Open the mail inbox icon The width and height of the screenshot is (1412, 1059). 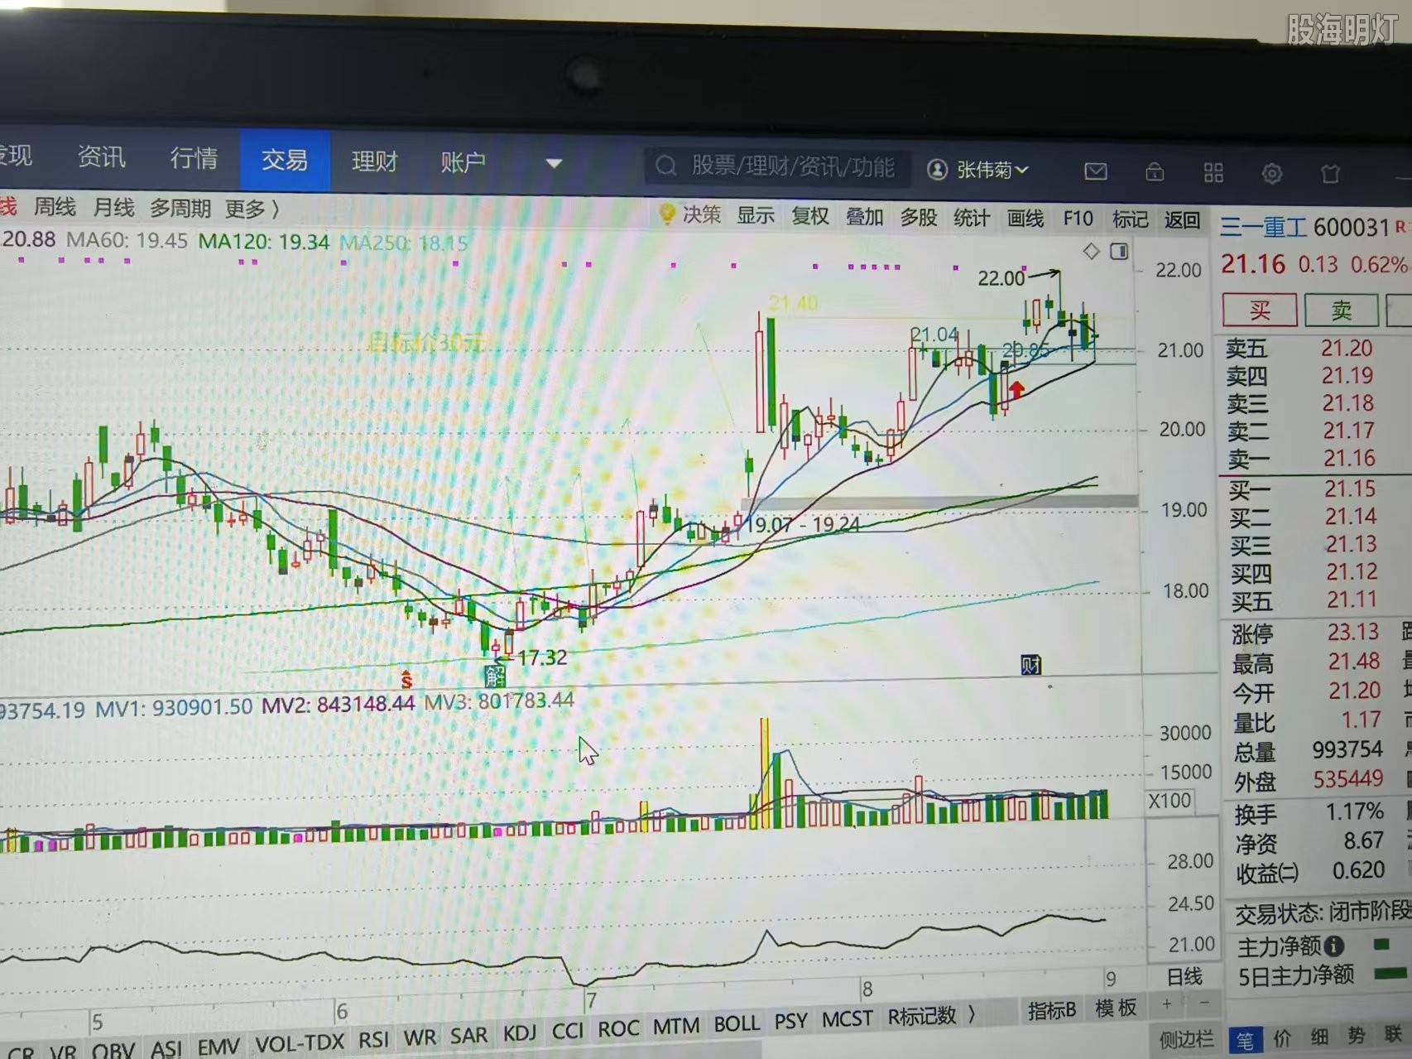(1095, 171)
